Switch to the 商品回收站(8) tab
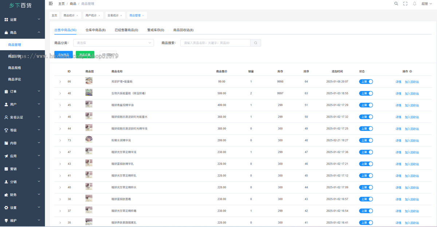 pyautogui.click(x=183, y=30)
